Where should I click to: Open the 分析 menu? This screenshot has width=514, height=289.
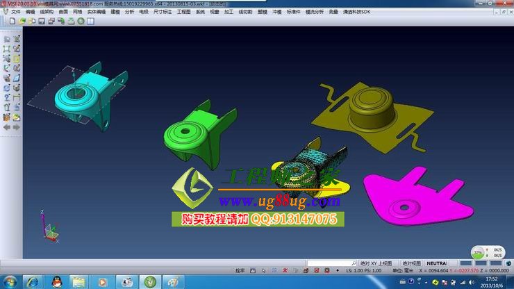[129, 12]
